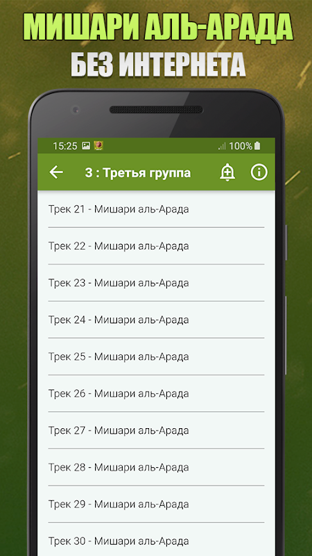312x556 pixels.
Task: Tap Трек 30 - Мишари аль-Арада
Action: tap(156, 539)
